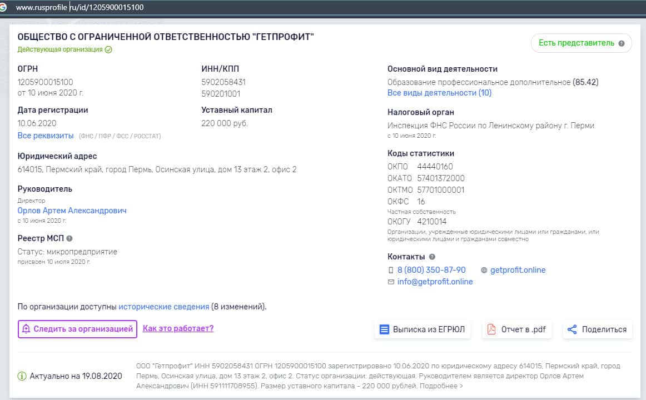This screenshot has width=646, height=400.
Task: Click question mark icon beside Реестр МСП
Action: (x=69, y=238)
